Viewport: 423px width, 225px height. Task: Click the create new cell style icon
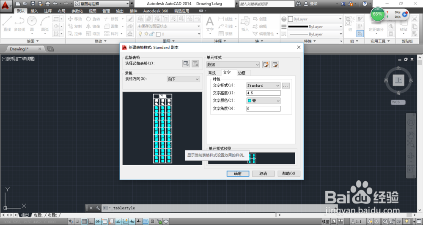point(266,64)
